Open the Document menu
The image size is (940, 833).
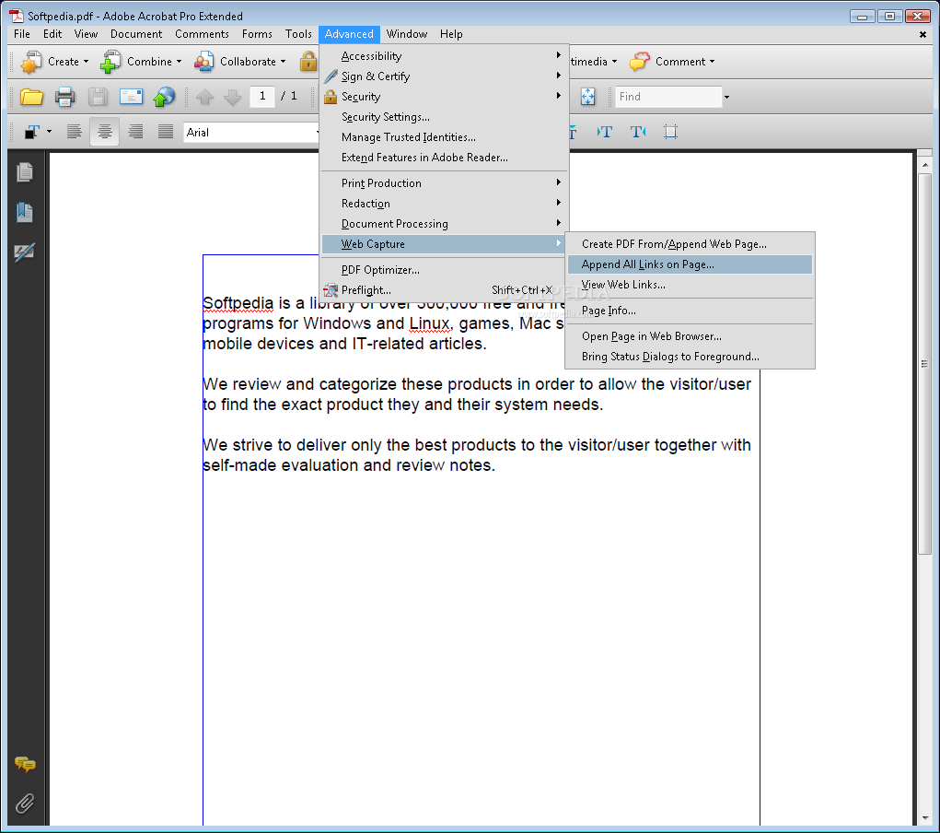point(136,34)
